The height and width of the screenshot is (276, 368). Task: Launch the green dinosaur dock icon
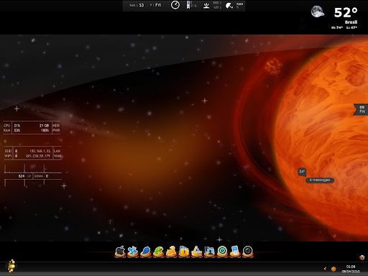(158, 252)
